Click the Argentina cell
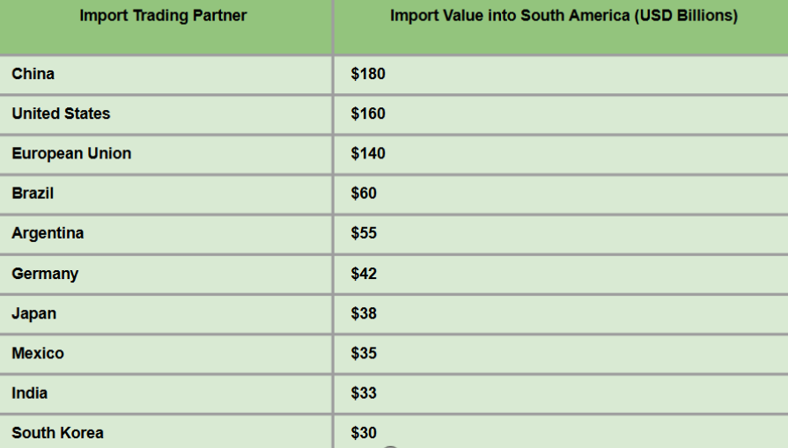This screenshot has height=448, width=788. (48, 233)
